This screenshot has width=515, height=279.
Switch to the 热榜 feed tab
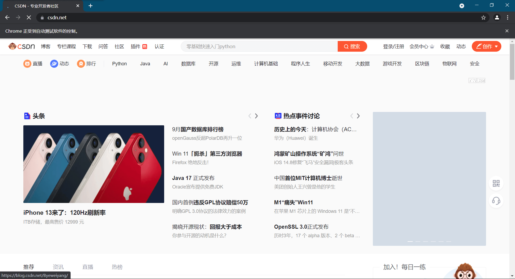tap(117, 267)
